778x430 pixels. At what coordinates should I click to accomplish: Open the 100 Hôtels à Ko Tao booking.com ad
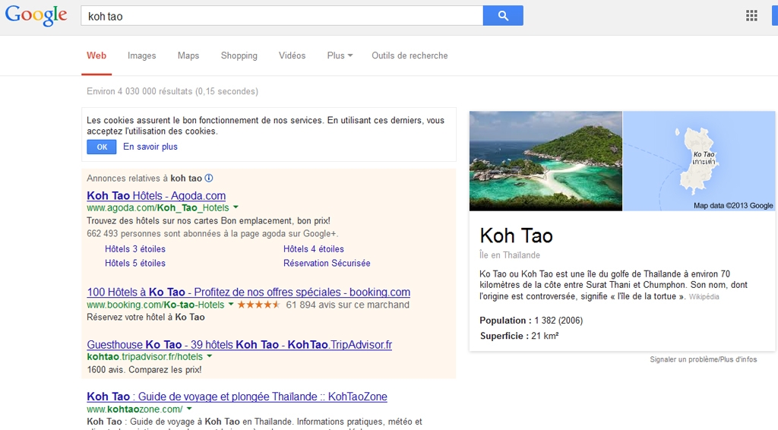tap(248, 292)
